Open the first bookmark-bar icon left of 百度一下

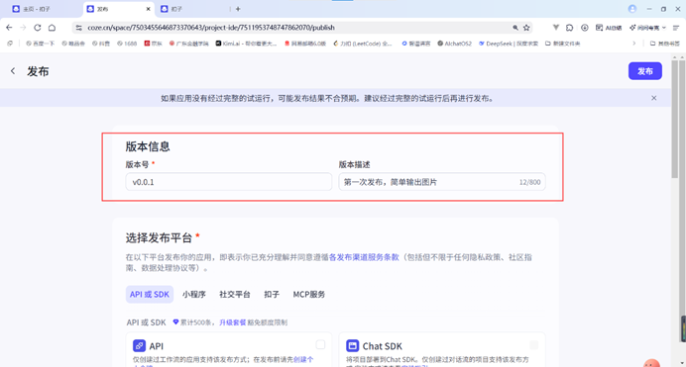[10, 44]
